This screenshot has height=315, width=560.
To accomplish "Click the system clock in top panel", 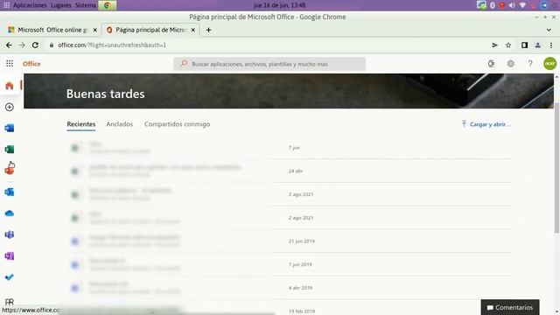I will pos(279,5).
